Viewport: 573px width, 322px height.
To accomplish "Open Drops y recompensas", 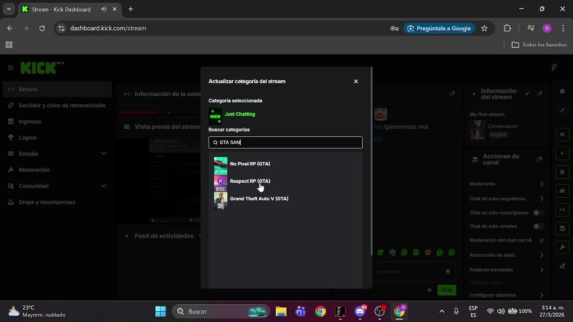I will [x=57, y=202].
